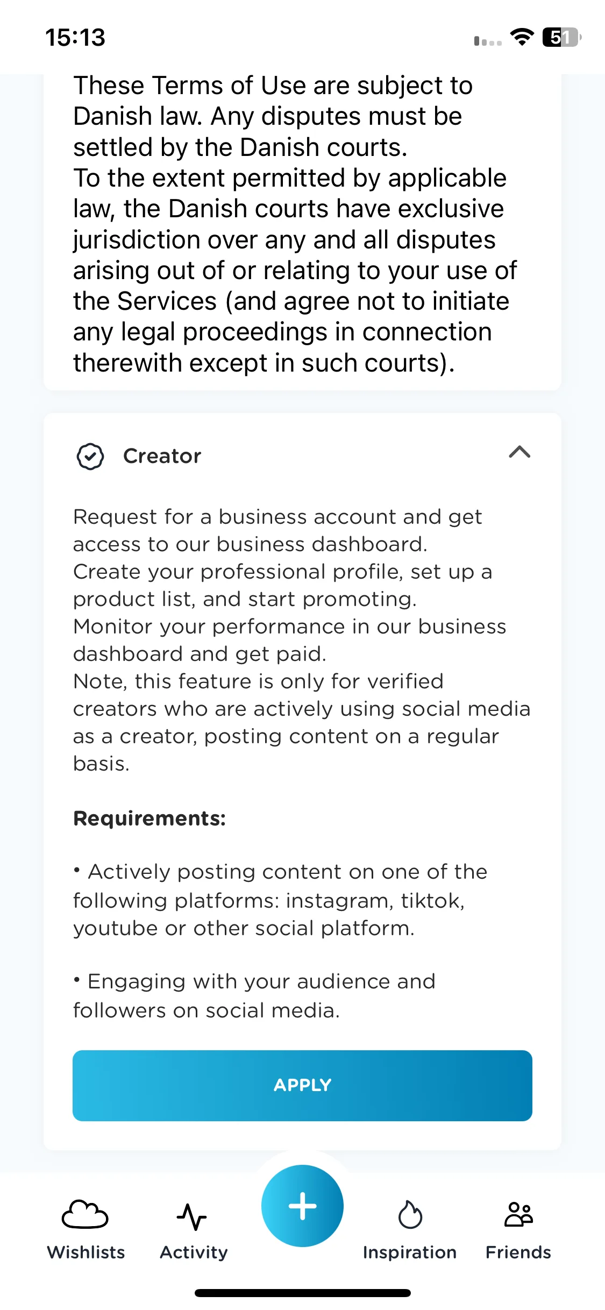Tap the Wi-Fi status icon

[522, 37]
